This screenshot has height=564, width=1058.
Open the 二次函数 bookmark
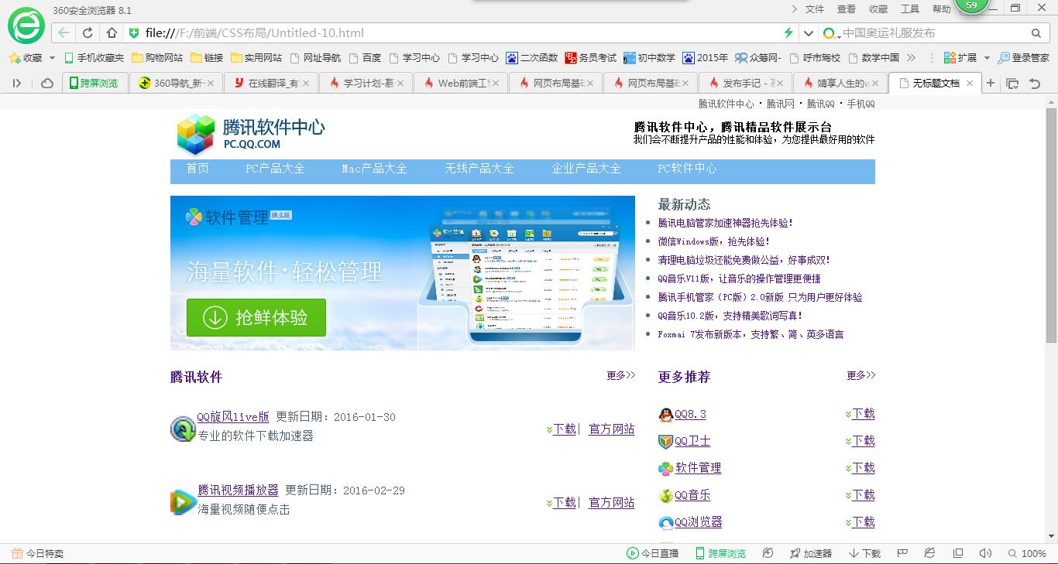[x=532, y=57]
